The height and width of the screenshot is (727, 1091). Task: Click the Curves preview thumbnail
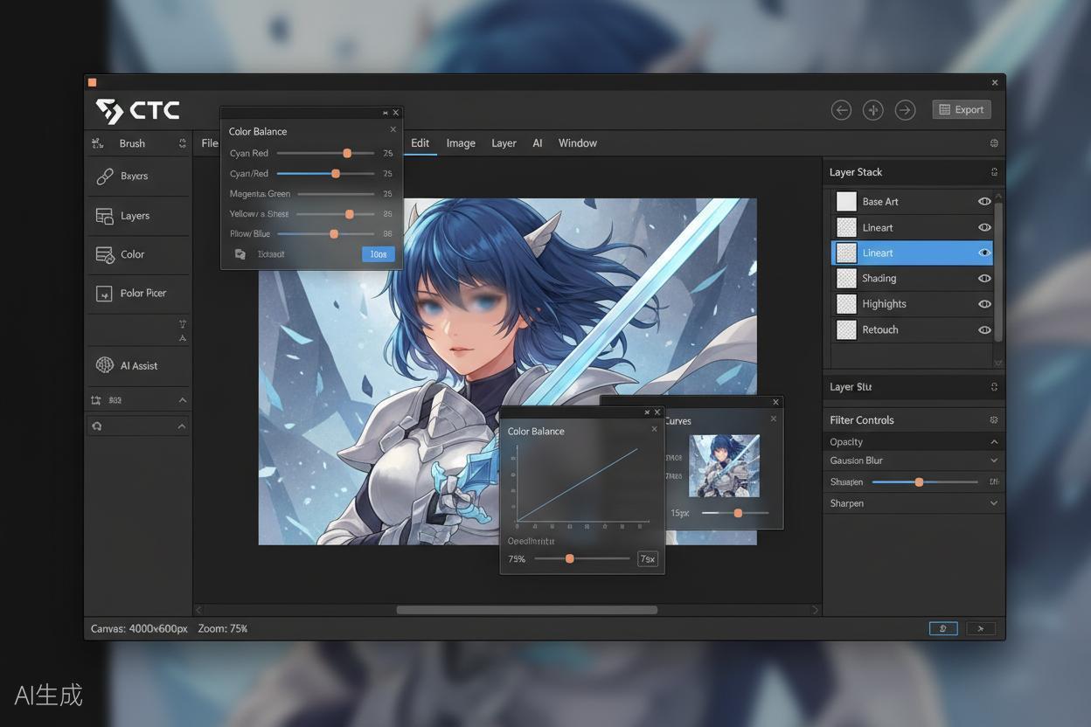[724, 466]
